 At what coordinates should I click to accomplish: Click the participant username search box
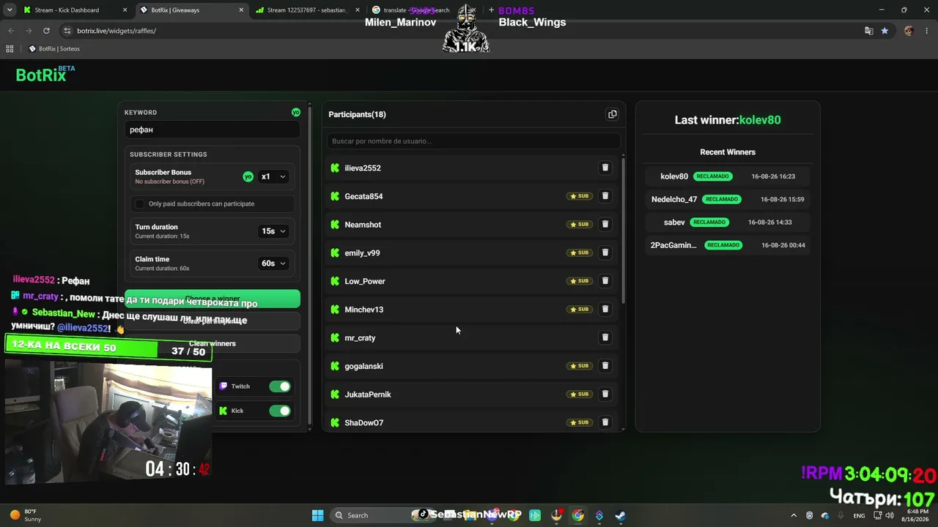pos(473,141)
